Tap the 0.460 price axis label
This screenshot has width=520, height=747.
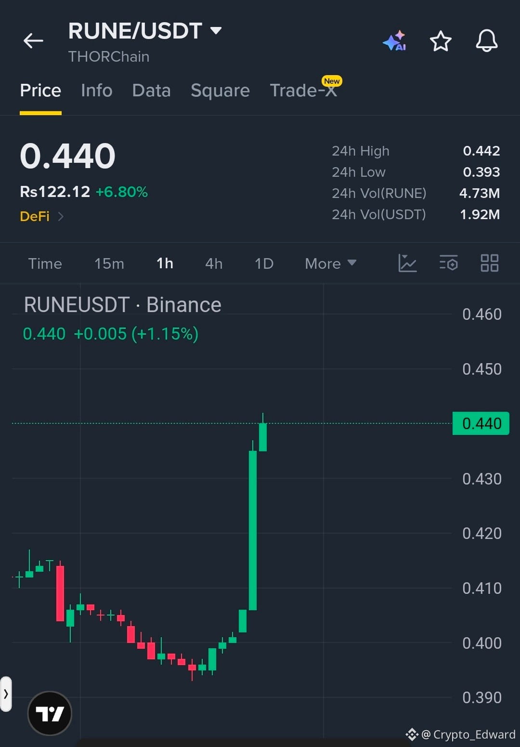pos(482,314)
